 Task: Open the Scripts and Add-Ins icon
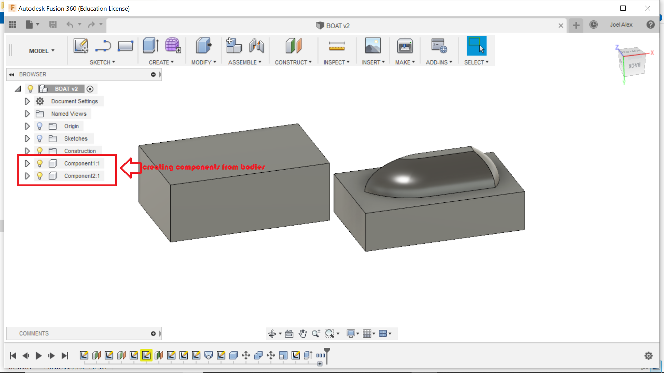click(439, 46)
